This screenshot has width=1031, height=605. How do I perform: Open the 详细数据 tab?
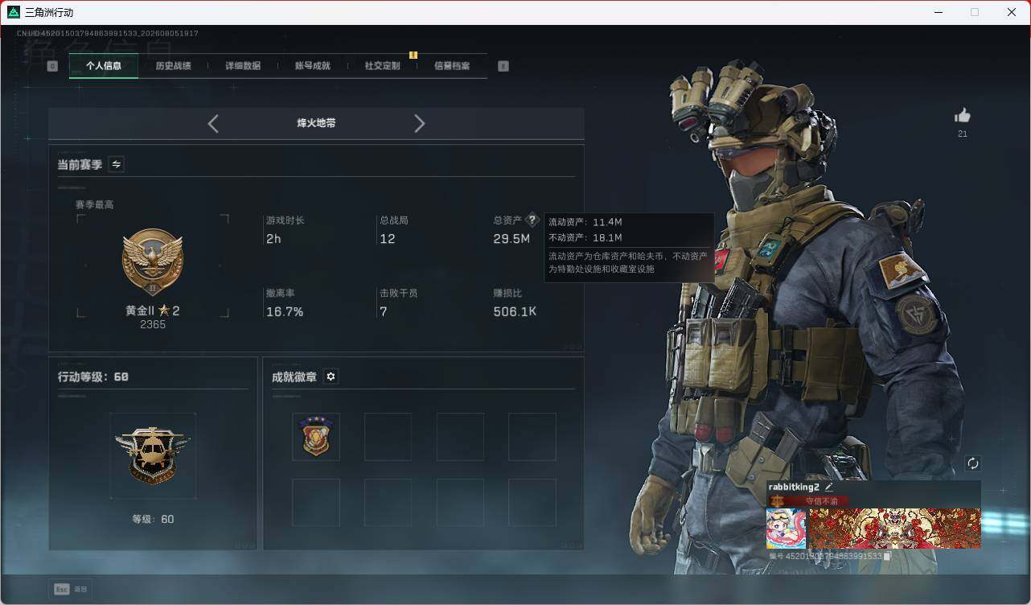point(243,66)
